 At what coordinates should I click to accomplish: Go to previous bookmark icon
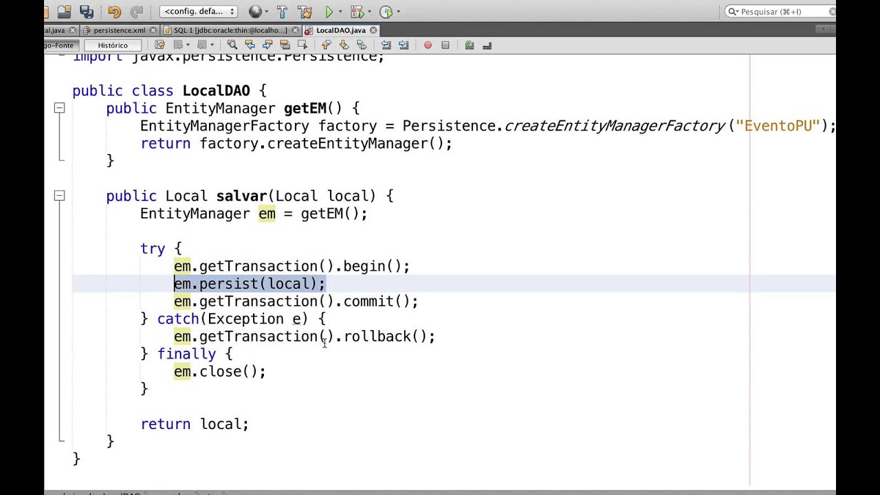point(327,45)
